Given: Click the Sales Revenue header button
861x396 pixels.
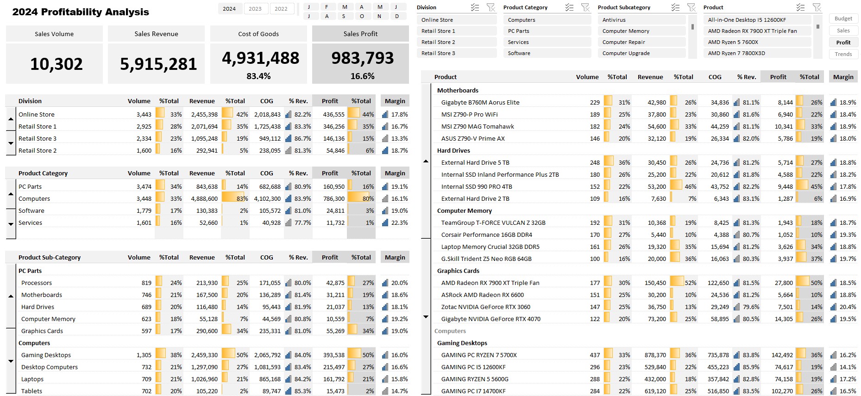Looking at the screenshot, I should coord(156,34).
